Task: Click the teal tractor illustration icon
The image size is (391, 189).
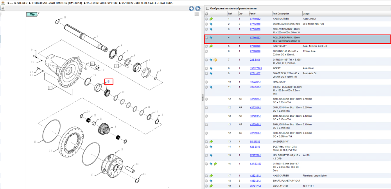Action: pos(32,14)
